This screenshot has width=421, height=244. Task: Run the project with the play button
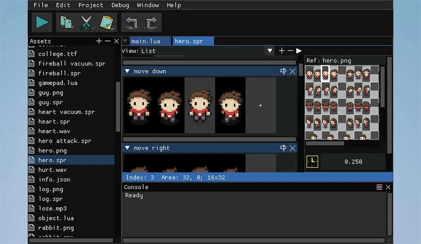click(x=42, y=22)
